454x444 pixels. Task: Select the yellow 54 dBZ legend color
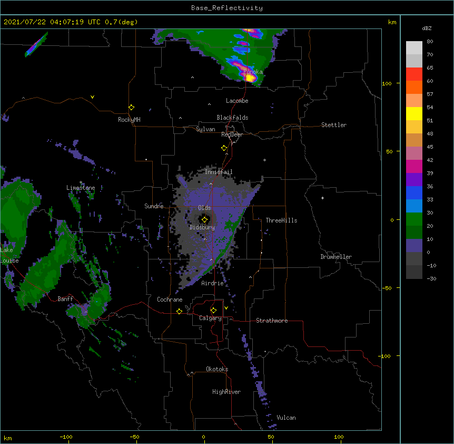(x=414, y=113)
